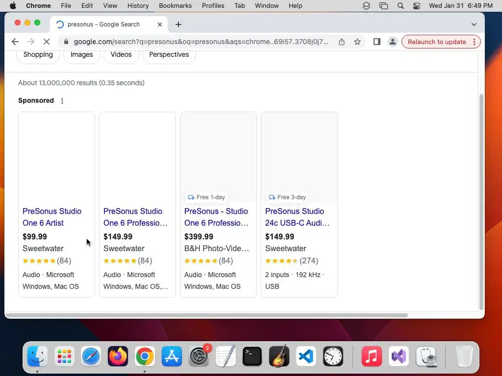Open the Bookmarks menu
This screenshot has height=376, width=502.
[x=175, y=6]
